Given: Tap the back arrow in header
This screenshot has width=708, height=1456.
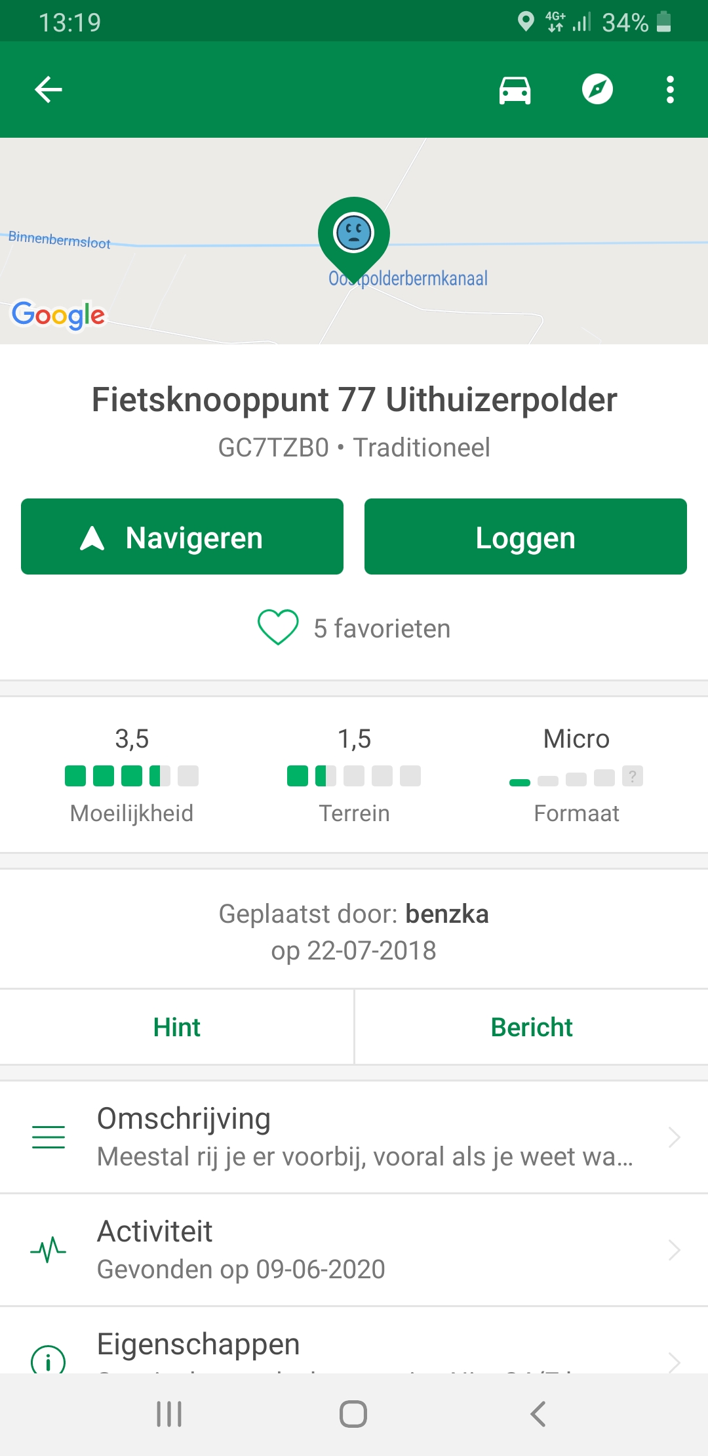Looking at the screenshot, I should pos(49,90).
